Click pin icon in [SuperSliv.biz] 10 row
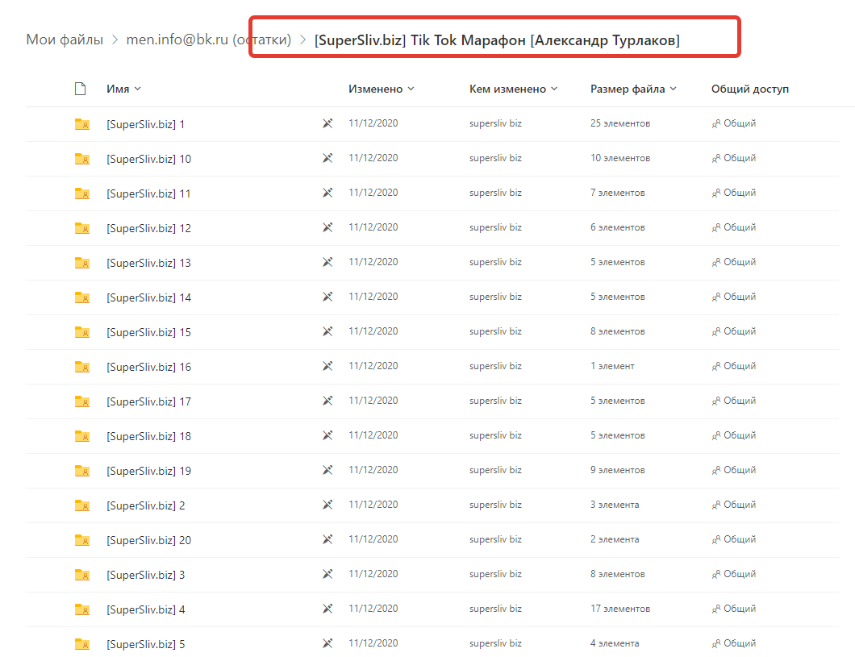 click(x=327, y=158)
